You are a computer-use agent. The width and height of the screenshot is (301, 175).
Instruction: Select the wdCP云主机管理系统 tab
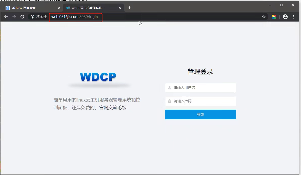(93, 8)
